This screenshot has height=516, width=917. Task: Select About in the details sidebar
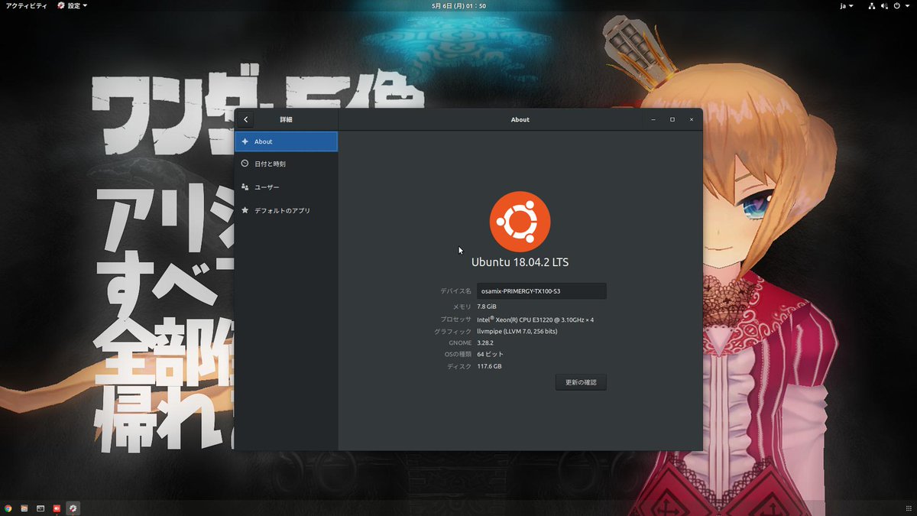(x=286, y=141)
